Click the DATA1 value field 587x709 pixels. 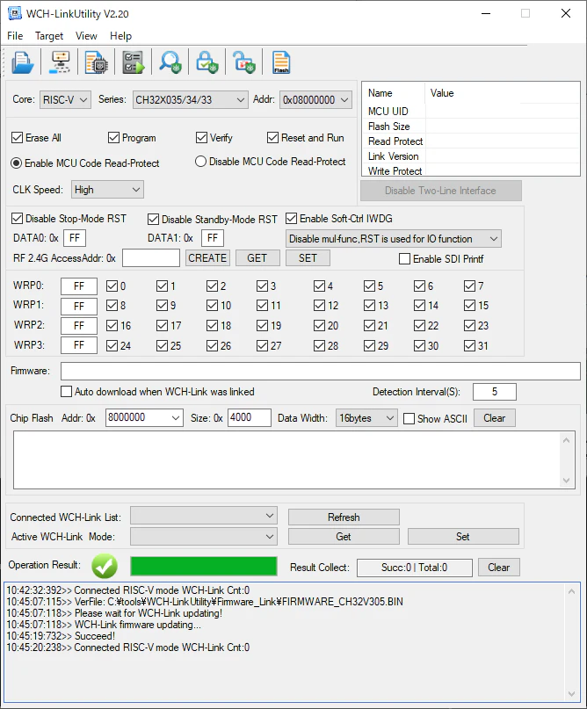click(x=213, y=238)
